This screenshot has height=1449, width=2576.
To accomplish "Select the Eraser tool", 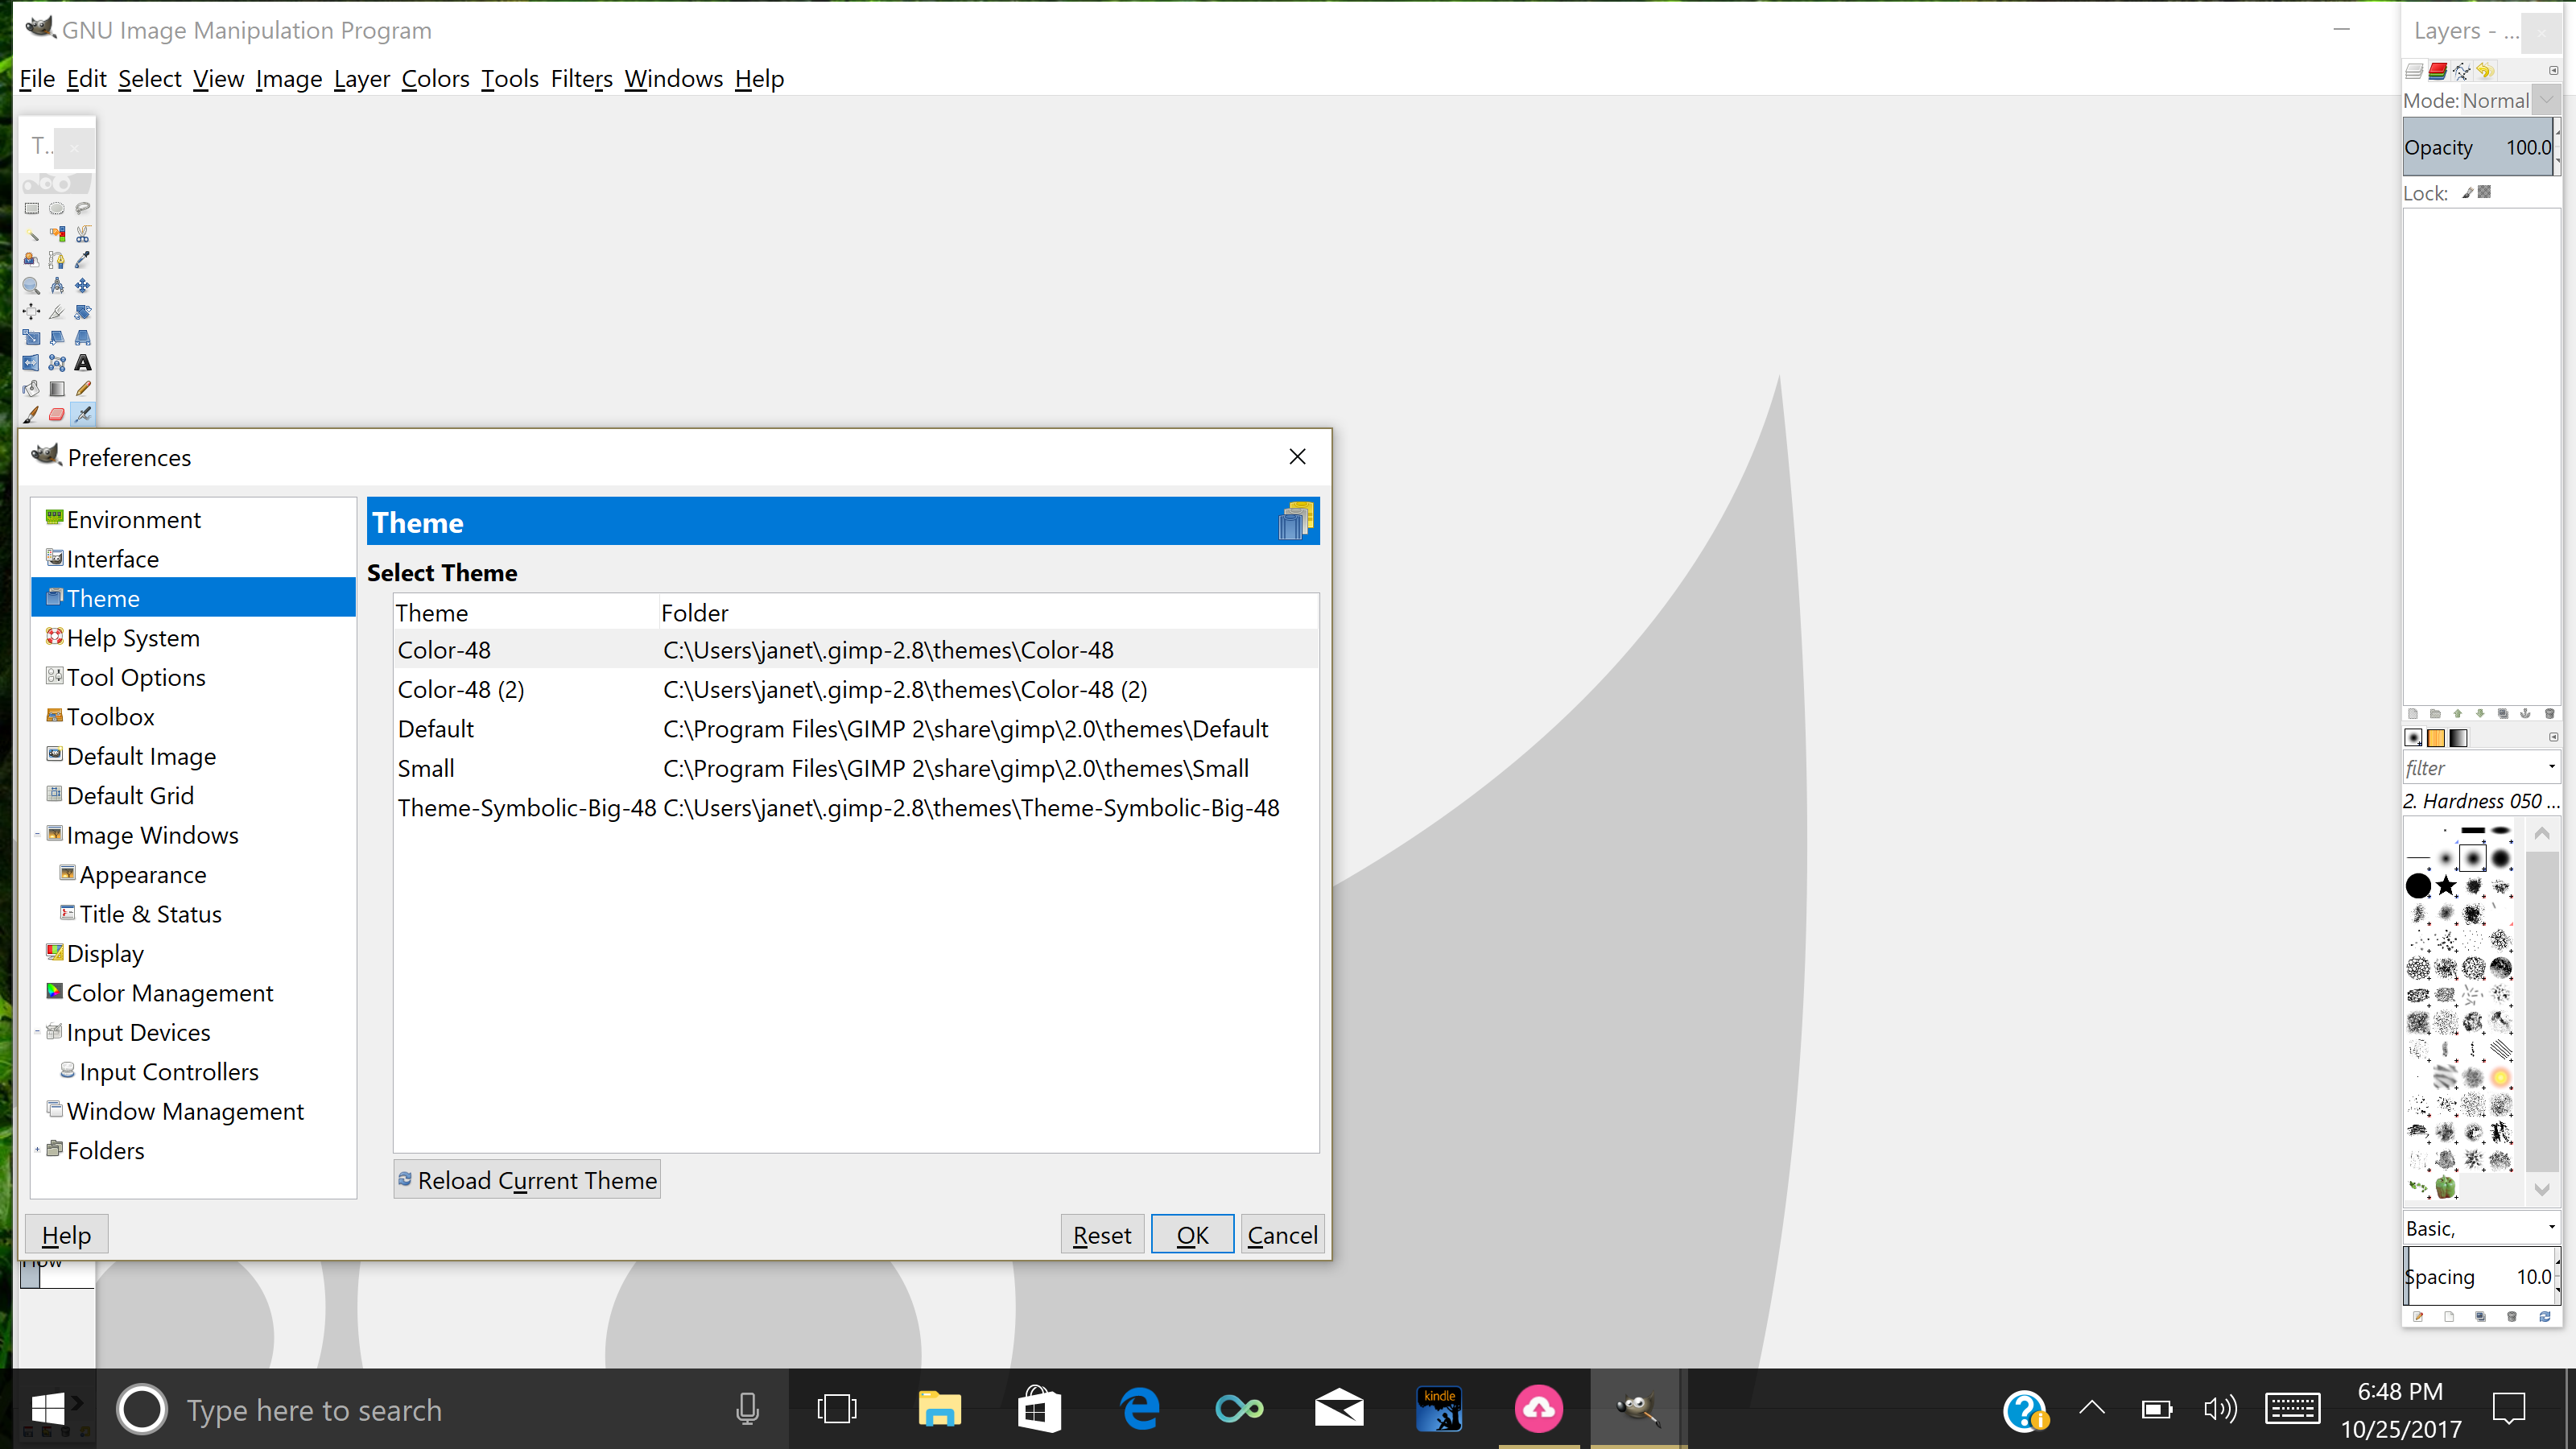I will (x=57, y=414).
